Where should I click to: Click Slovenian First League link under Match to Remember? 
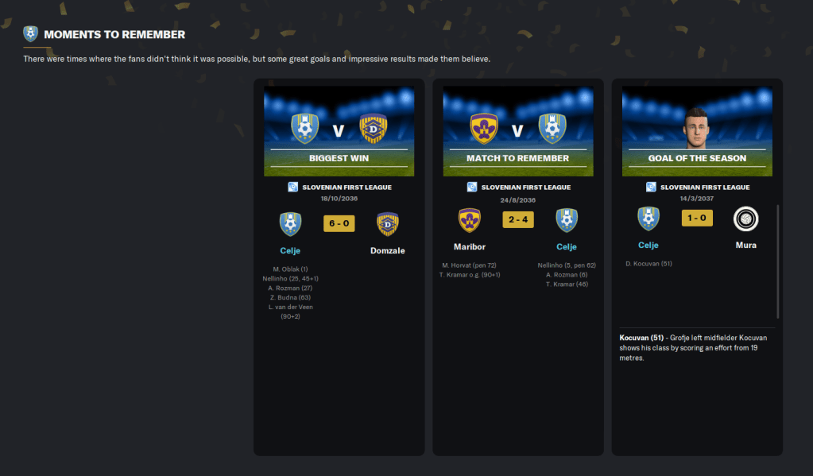[x=526, y=188]
